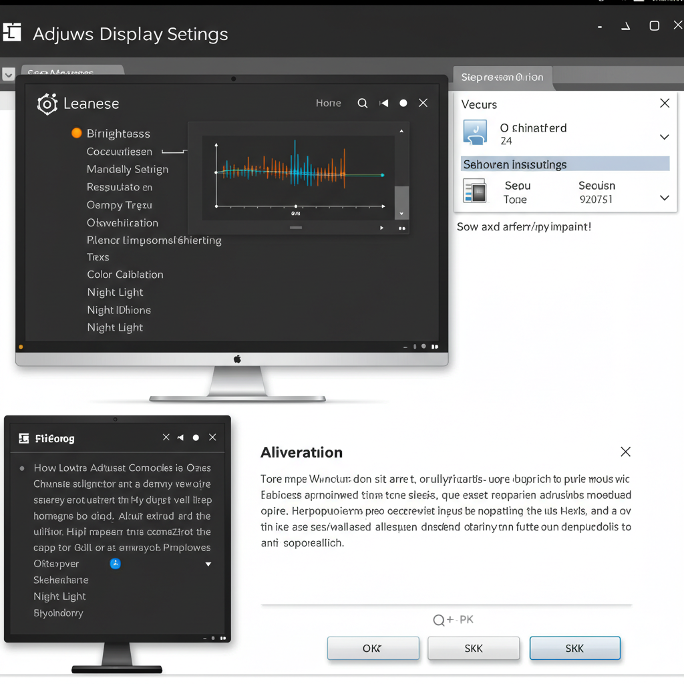Select the Sehoıren insısutings highlighted row
The width and height of the screenshot is (684, 684).
pos(565,164)
